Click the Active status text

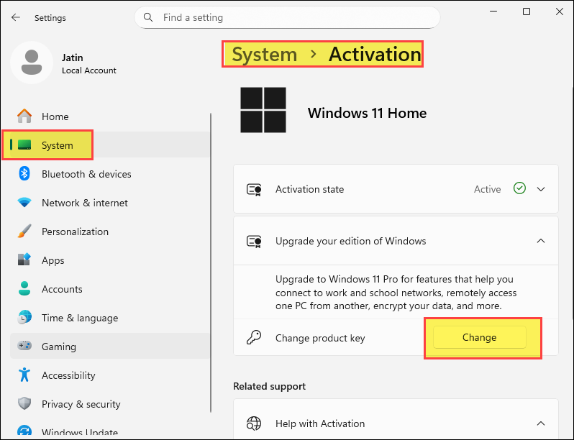pyautogui.click(x=487, y=189)
